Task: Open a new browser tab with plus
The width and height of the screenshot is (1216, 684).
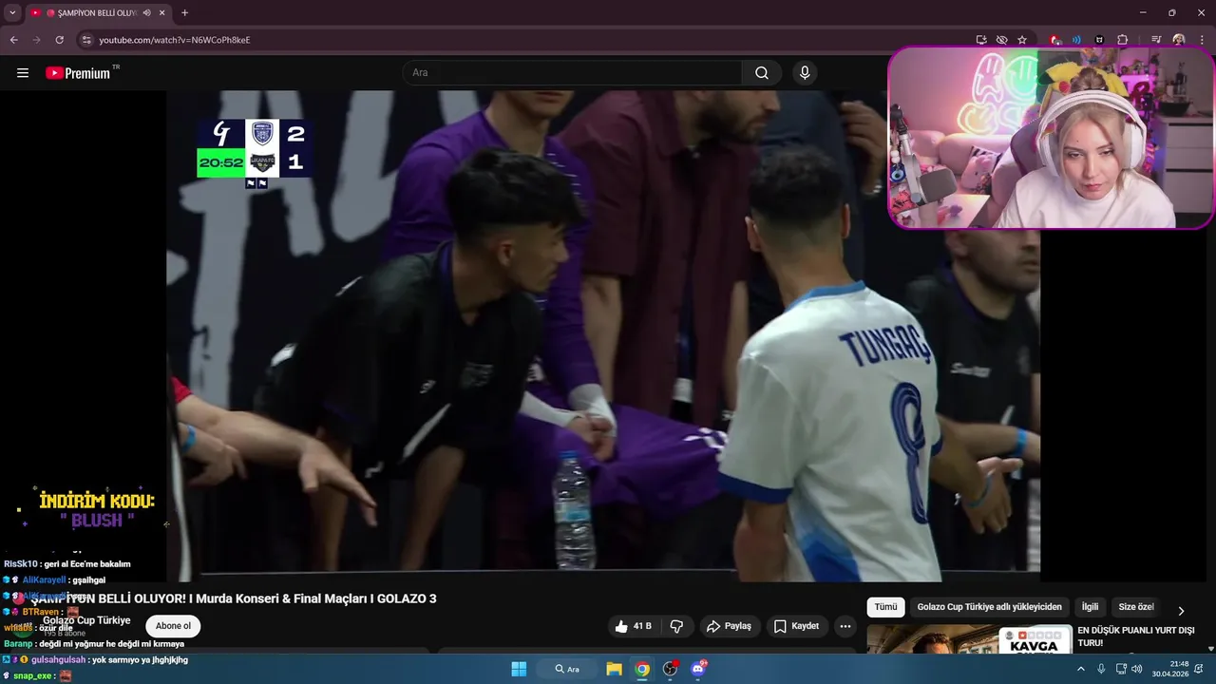Action: (184, 13)
